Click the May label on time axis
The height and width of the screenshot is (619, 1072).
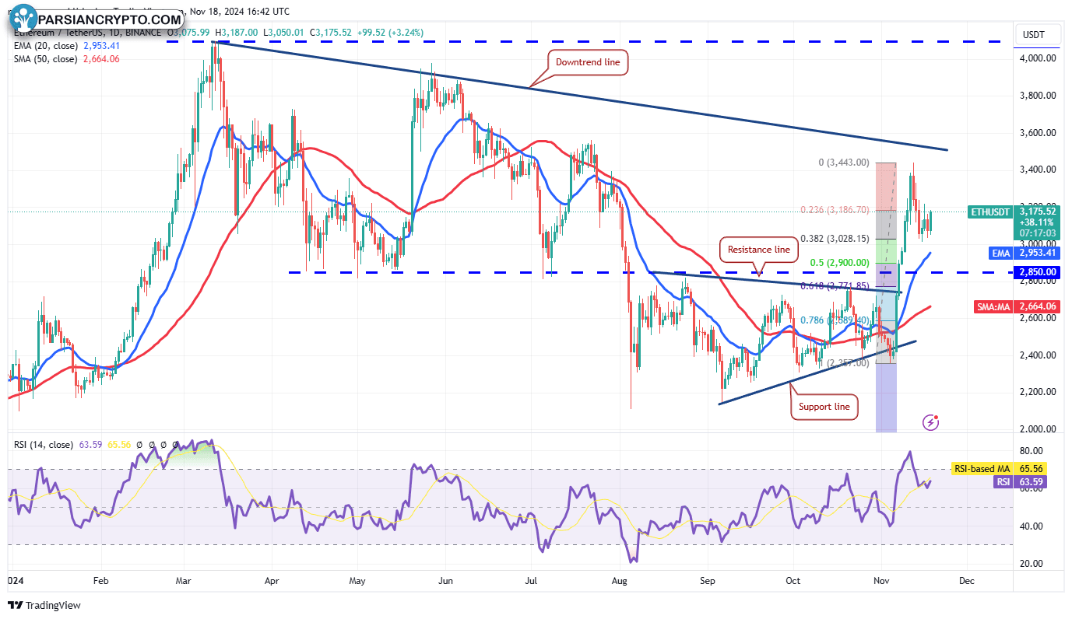[357, 580]
